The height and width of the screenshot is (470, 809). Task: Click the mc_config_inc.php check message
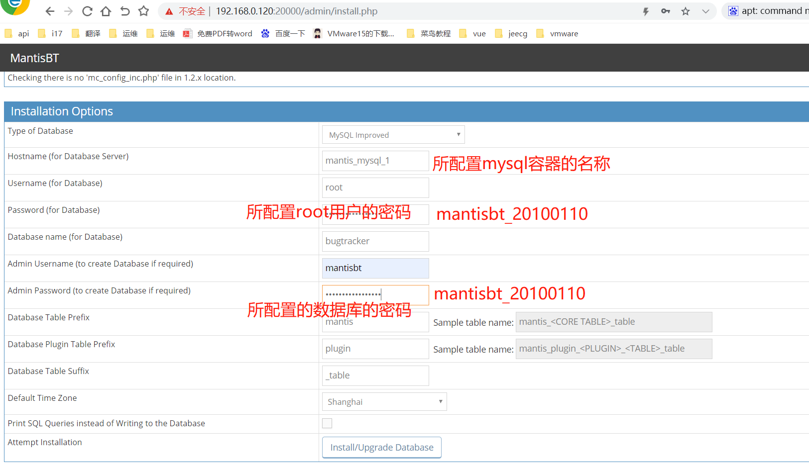tap(122, 78)
